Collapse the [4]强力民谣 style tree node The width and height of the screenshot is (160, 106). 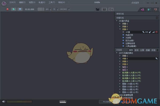tap(117, 21)
